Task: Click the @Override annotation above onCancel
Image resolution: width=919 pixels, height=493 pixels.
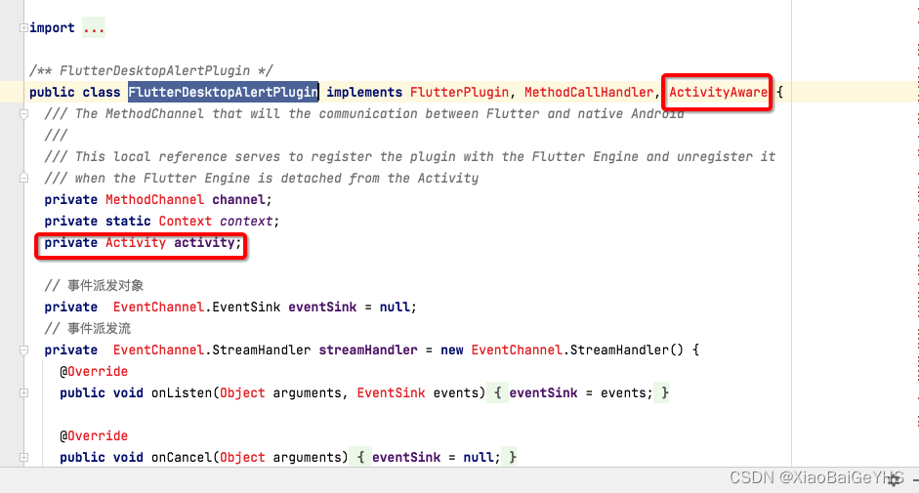Action: (94, 436)
